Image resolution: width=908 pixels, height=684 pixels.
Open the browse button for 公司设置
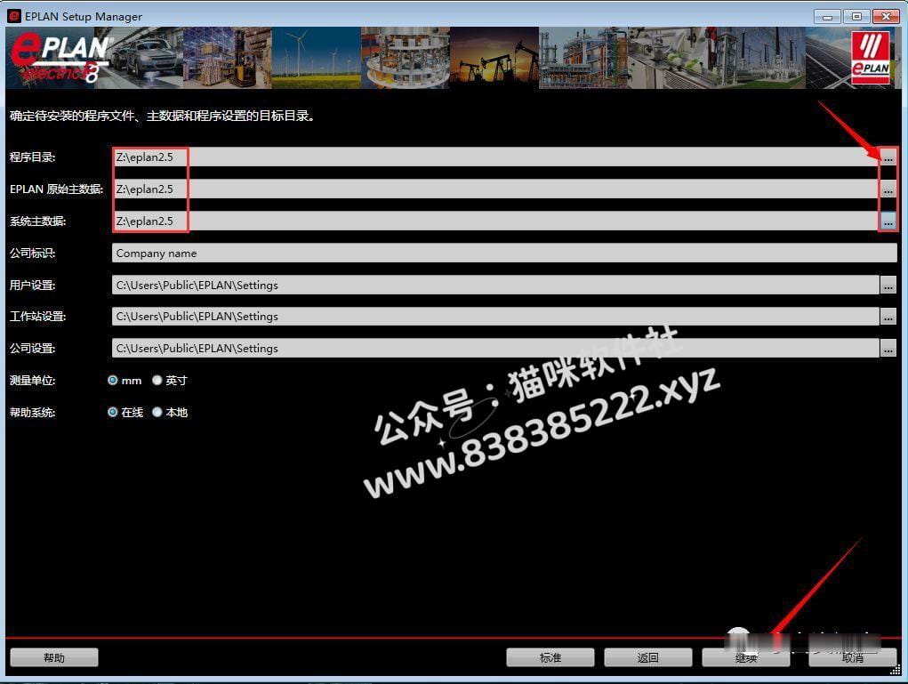(888, 348)
